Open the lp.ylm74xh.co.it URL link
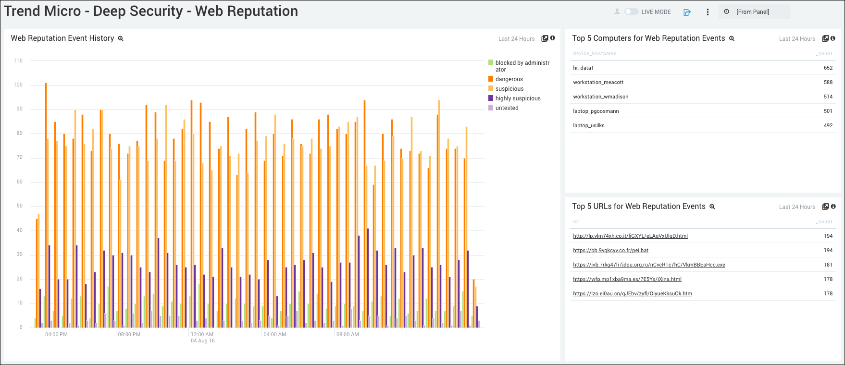Image resolution: width=845 pixels, height=365 pixels. (x=630, y=236)
